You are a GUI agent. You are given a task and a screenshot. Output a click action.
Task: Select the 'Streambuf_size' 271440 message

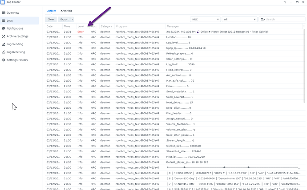[184, 151]
